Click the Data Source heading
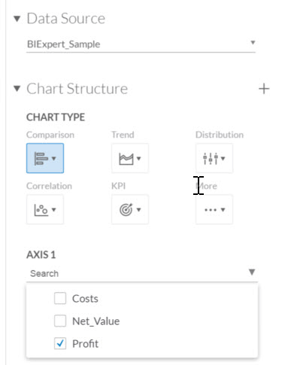 [66, 19]
